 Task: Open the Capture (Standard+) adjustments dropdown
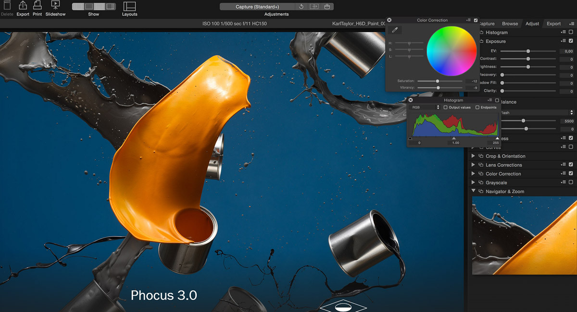pyautogui.click(x=258, y=7)
